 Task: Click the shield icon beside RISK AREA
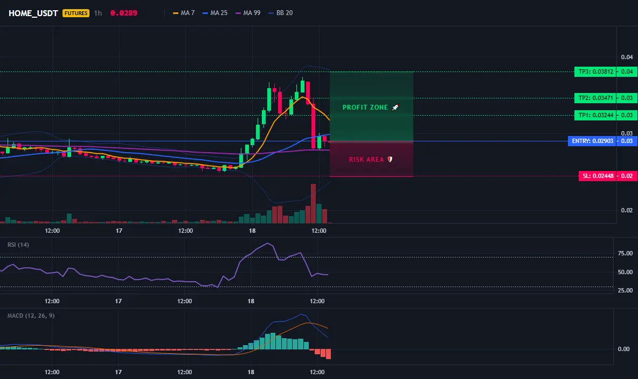390,160
